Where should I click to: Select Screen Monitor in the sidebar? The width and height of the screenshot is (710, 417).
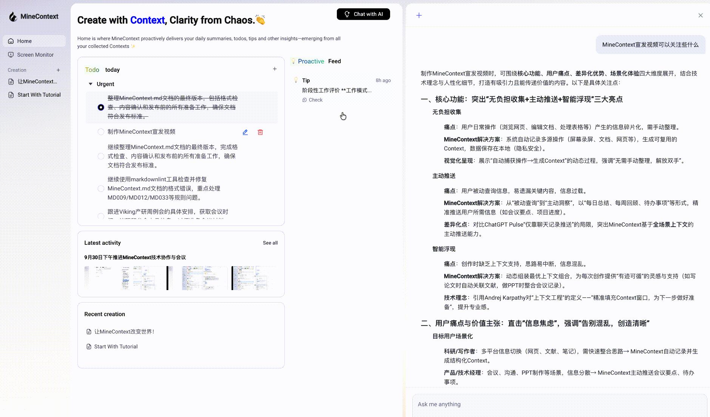pyautogui.click(x=35, y=54)
